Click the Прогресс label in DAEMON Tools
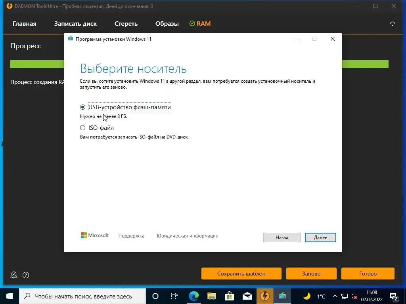406x304 pixels. pyautogui.click(x=26, y=46)
